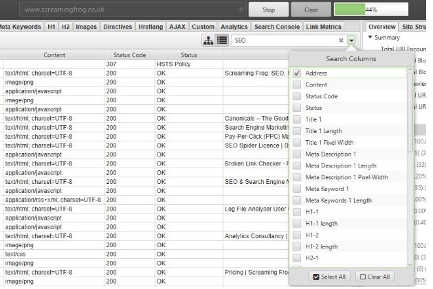Open the H1 tab
433x289 pixels.
52,27
